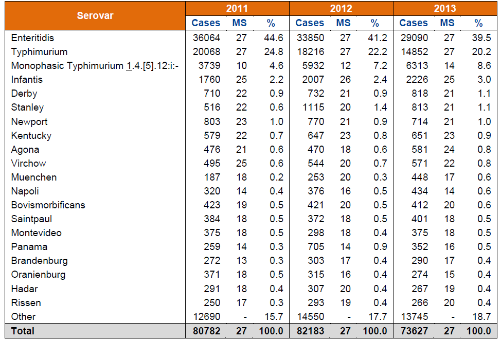Click Typhimurium 2012 cases value 18216
The image size is (501, 339).
tap(310, 52)
